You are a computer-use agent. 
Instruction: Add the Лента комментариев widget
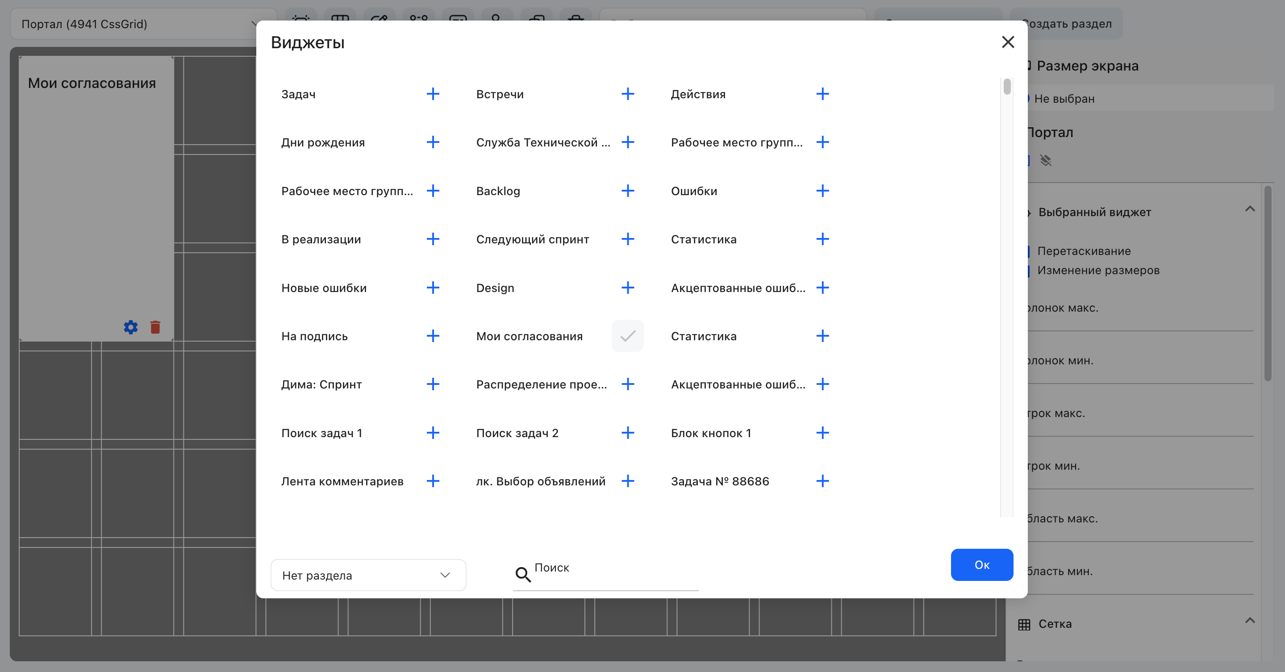(433, 481)
